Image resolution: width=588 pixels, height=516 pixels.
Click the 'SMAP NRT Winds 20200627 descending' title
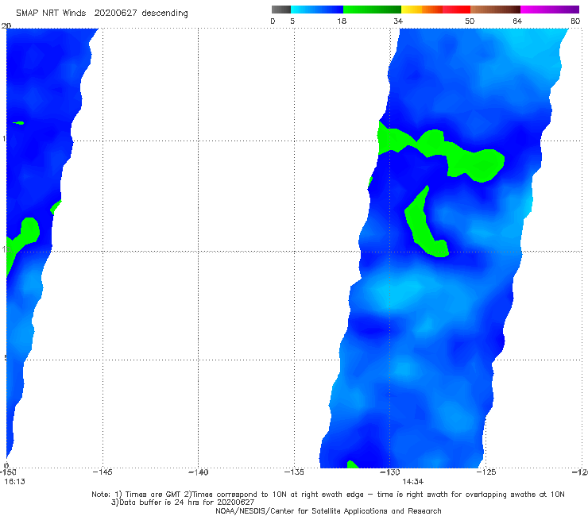[102, 13]
